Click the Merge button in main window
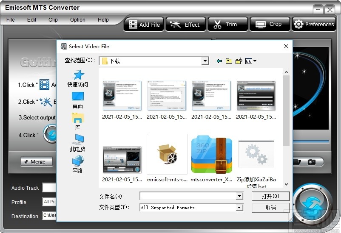The width and height of the screenshot is (341, 233). pyautogui.click(x=37, y=162)
